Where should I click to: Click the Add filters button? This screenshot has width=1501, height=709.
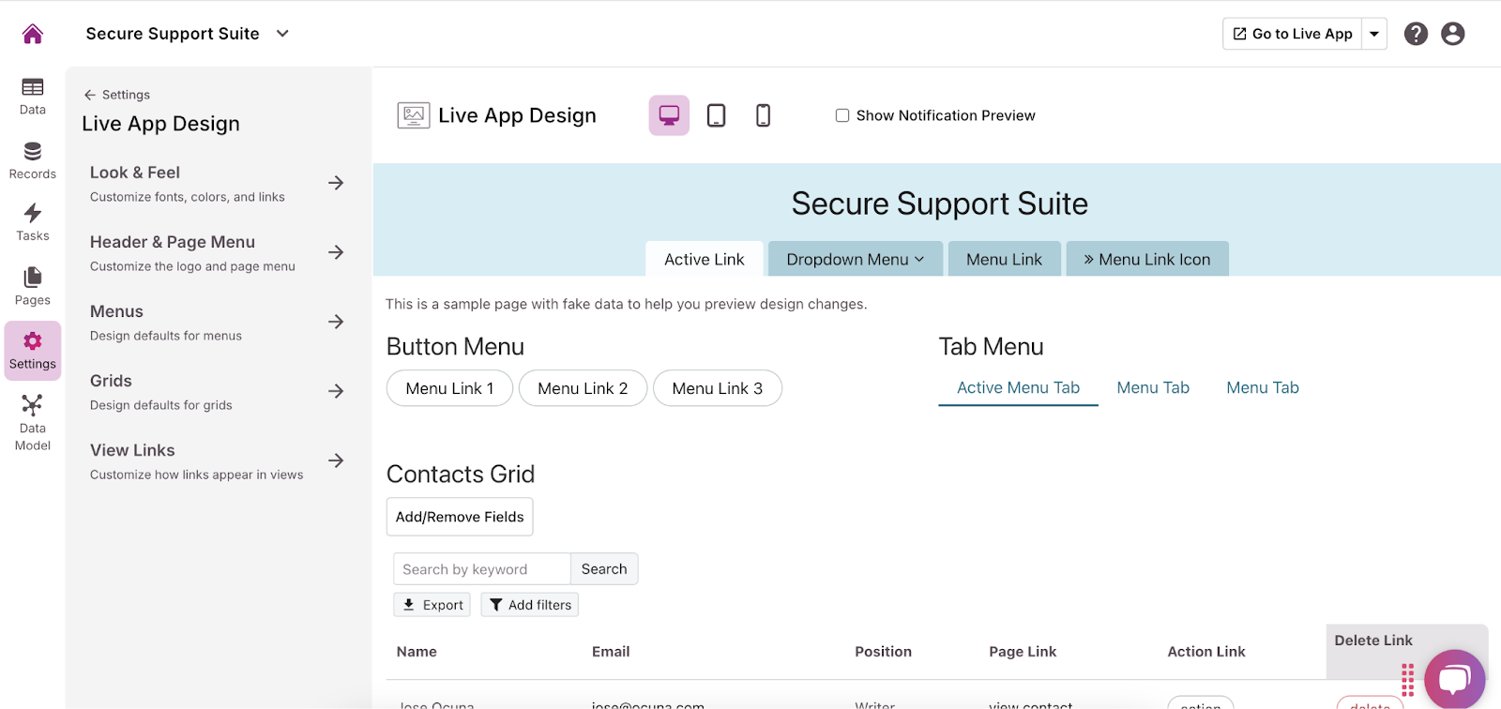pos(530,605)
